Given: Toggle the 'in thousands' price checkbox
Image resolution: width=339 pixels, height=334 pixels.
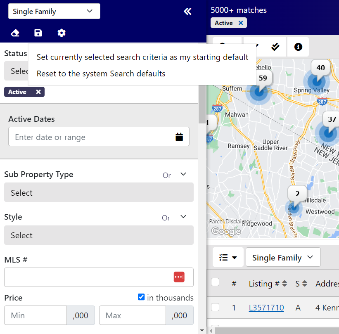Looking at the screenshot, I should [141, 297].
